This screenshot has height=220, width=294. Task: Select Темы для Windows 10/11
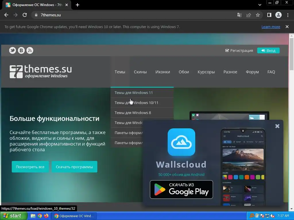coord(142,103)
